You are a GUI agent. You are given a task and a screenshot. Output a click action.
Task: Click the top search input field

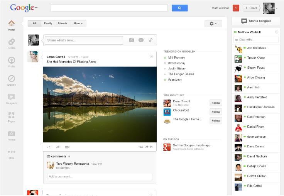(x=109, y=8)
